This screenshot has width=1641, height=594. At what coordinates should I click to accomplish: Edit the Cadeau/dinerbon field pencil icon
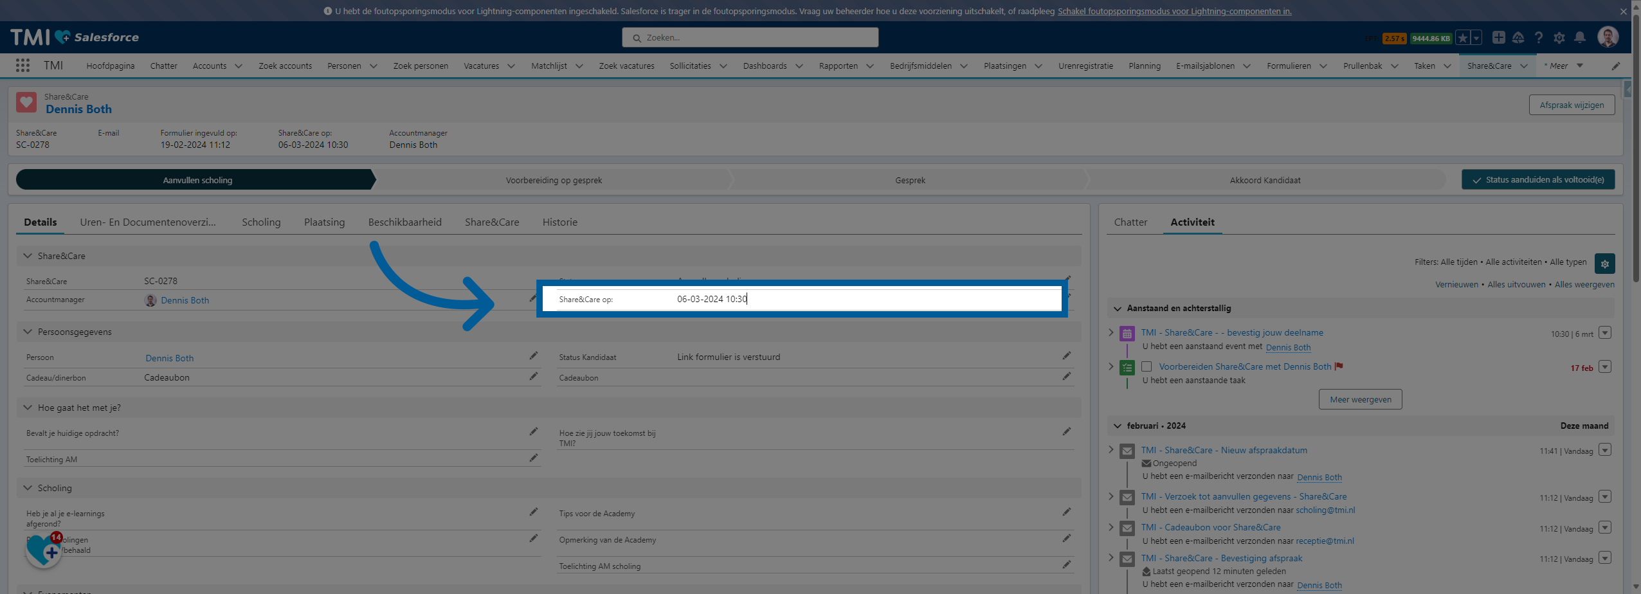click(x=533, y=377)
